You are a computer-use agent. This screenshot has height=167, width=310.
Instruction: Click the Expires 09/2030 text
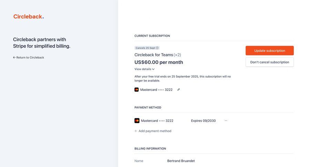[203, 121]
